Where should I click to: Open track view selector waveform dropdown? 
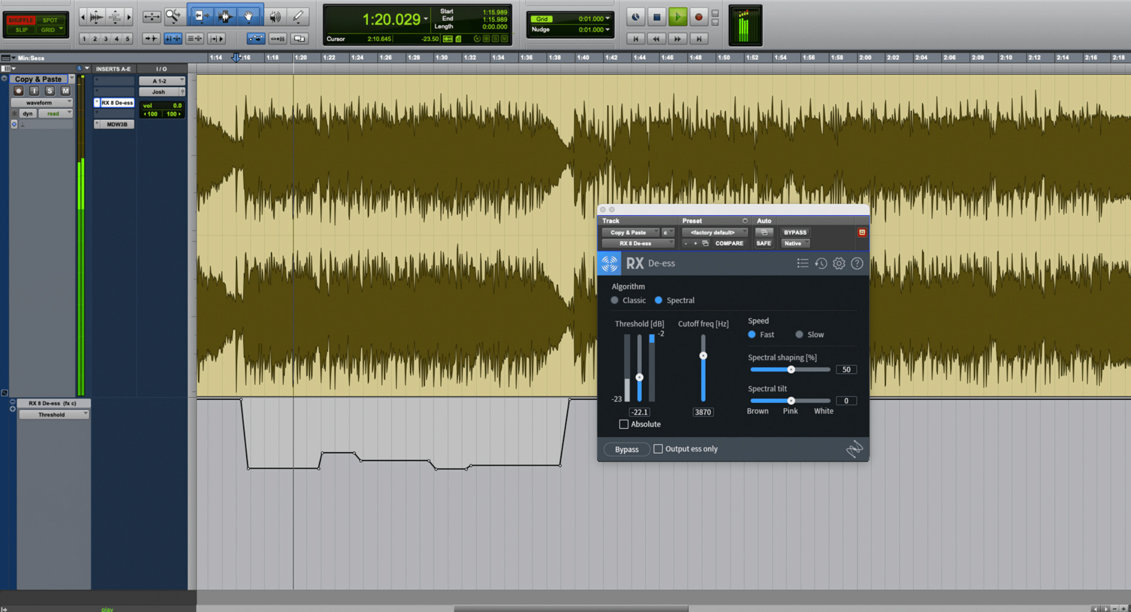pyautogui.click(x=42, y=102)
